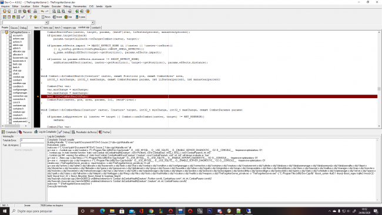This screenshot has width=382, height=215.
Task: Click the Tam. do Arquivo field
Action: point(32,145)
